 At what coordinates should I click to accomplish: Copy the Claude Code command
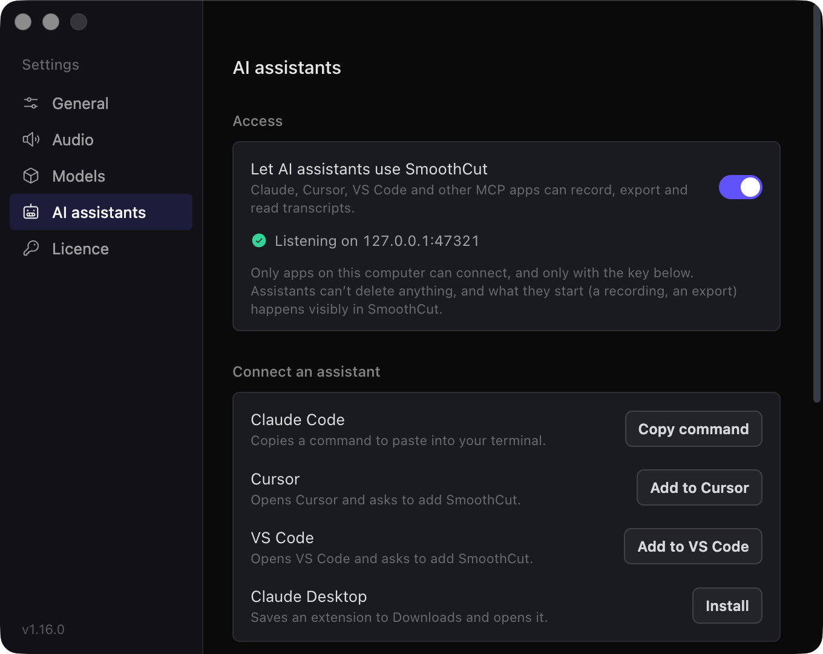[x=693, y=429]
